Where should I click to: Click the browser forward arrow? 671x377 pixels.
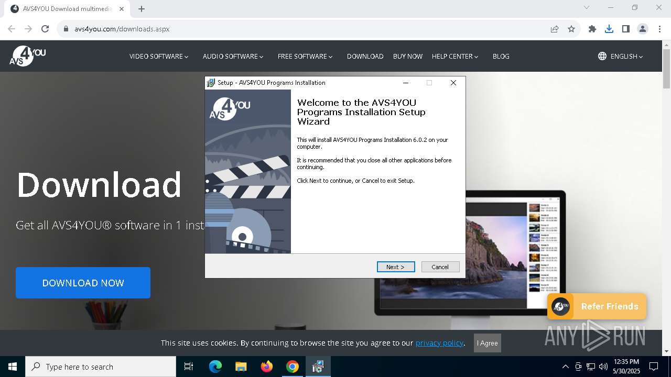pos(28,29)
